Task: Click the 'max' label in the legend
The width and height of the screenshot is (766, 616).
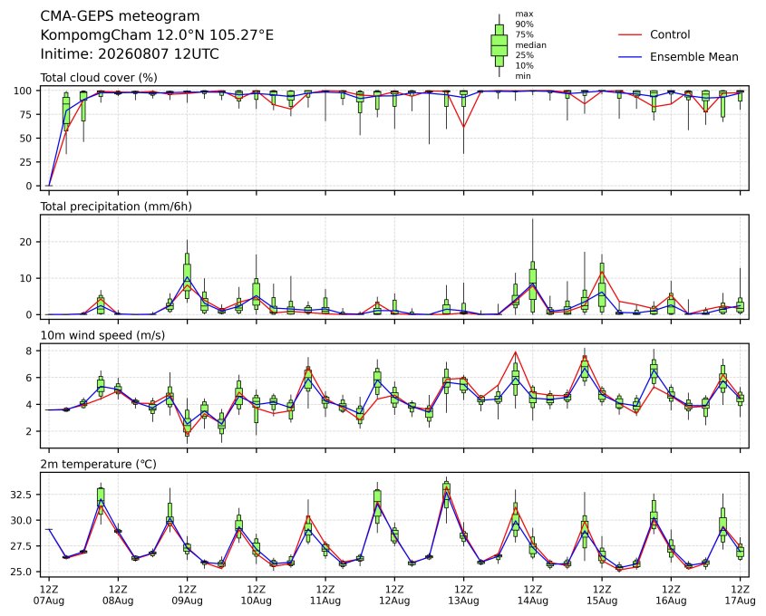Action: tap(524, 14)
